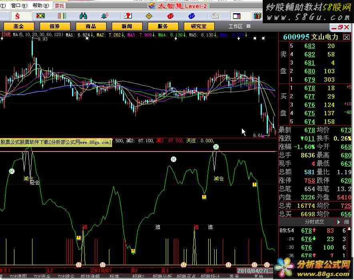Open the 基金 section

point(19,26)
